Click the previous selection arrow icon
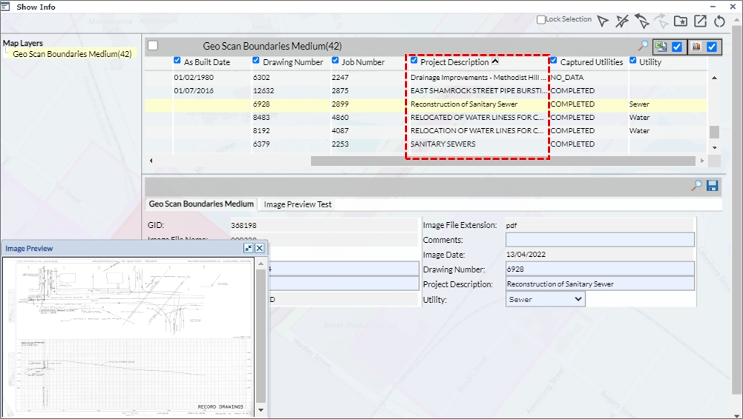Image resolution: width=743 pixels, height=419 pixels. click(x=642, y=21)
